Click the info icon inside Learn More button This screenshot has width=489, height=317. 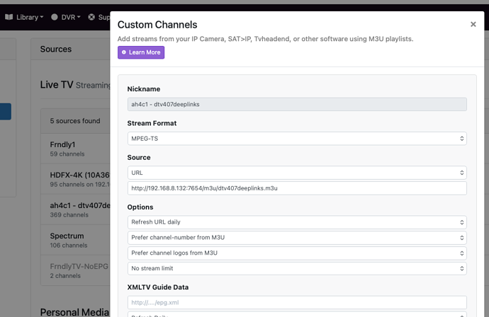click(124, 52)
